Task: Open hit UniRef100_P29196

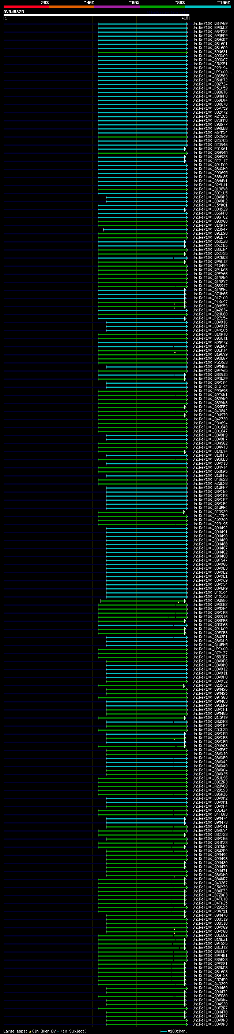Action: pos(210,524)
